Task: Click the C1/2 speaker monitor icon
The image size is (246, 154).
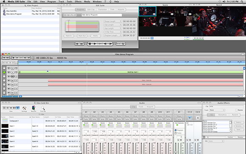Action: 190,118
